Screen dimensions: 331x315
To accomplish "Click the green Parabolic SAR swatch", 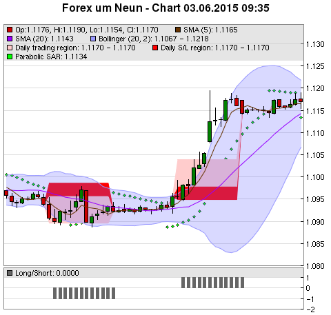I will click(10, 57).
